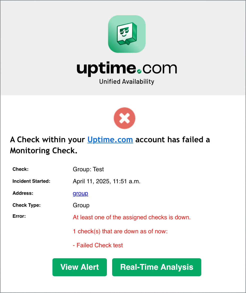Click the Check Type label

26,205
